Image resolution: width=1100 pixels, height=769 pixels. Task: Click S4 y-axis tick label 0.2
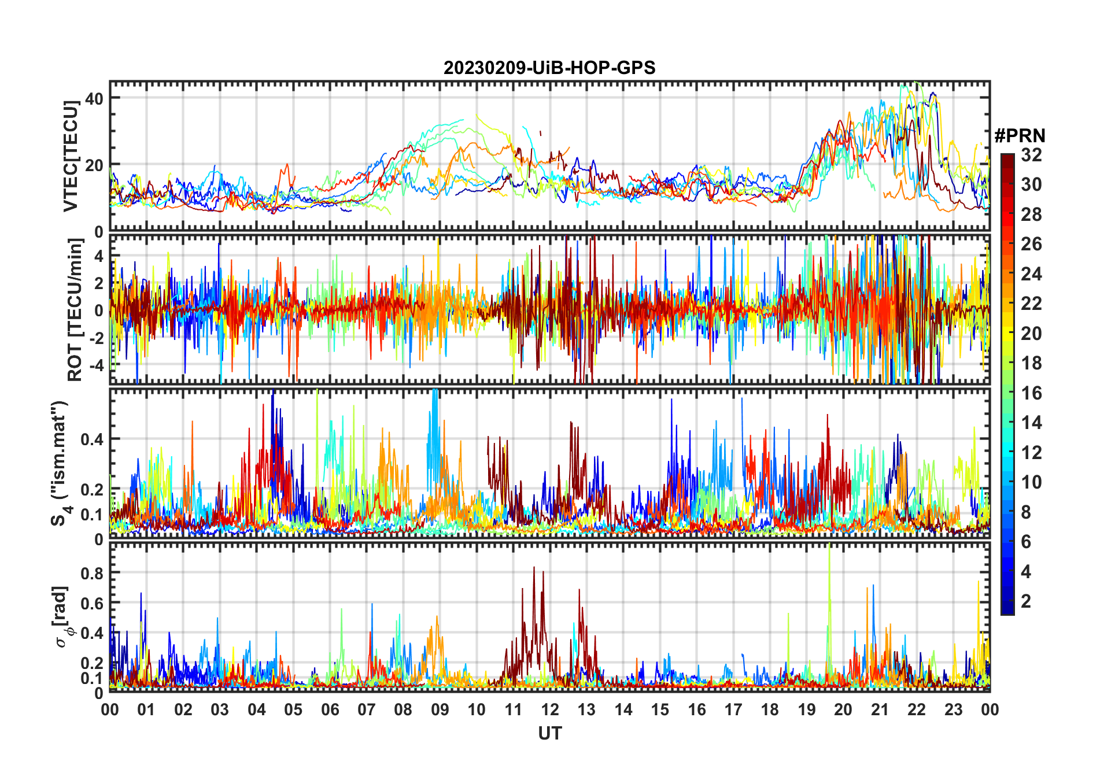[x=93, y=490]
